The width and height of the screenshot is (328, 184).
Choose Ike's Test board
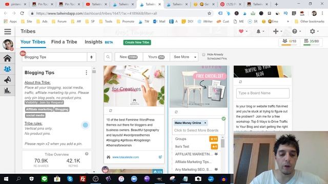point(196,147)
